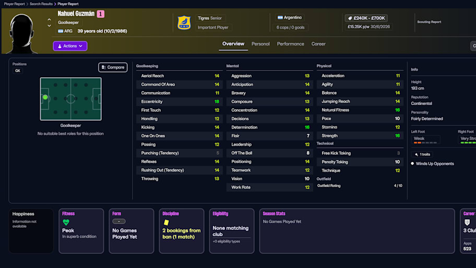Open the Actions dropdown menu
The height and width of the screenshot is (268, 476).
click(70, 46)
